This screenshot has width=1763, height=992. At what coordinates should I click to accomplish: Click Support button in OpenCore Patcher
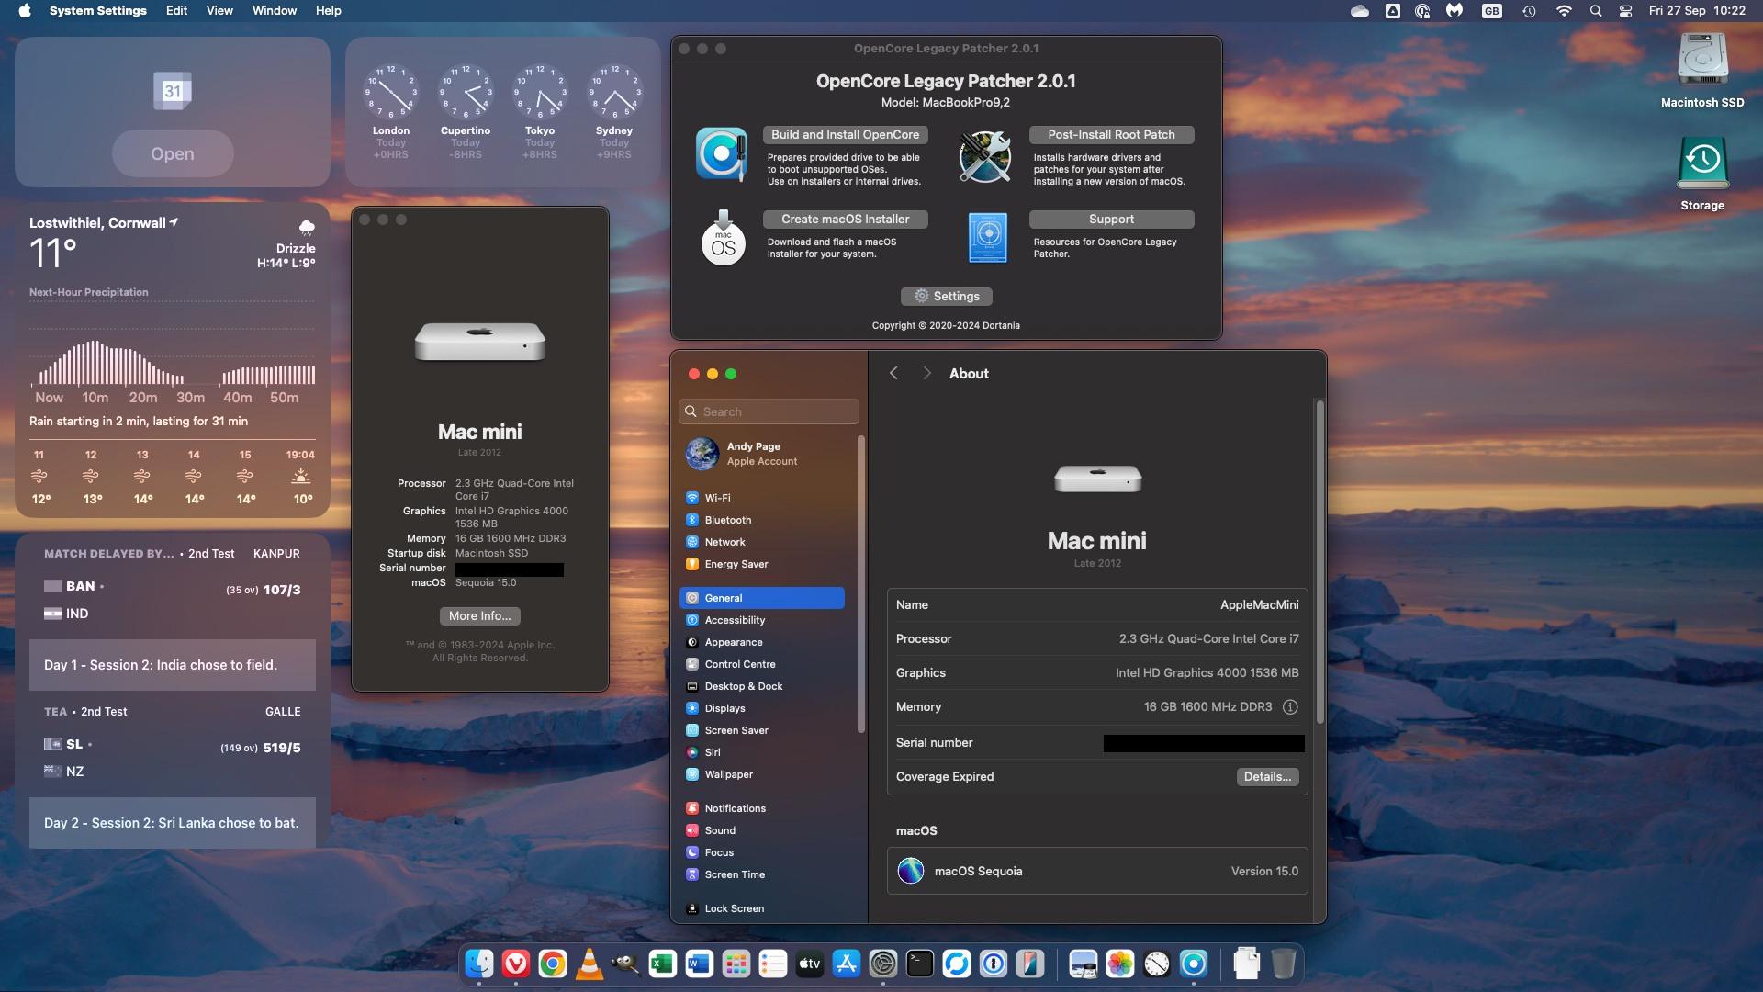point(1111,220)
